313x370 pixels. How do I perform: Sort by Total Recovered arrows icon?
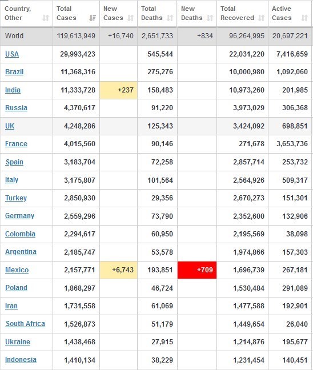coord(261,18)
